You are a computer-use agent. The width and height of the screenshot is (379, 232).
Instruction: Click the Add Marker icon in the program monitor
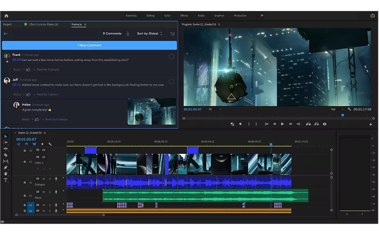(x=240, y=124)
